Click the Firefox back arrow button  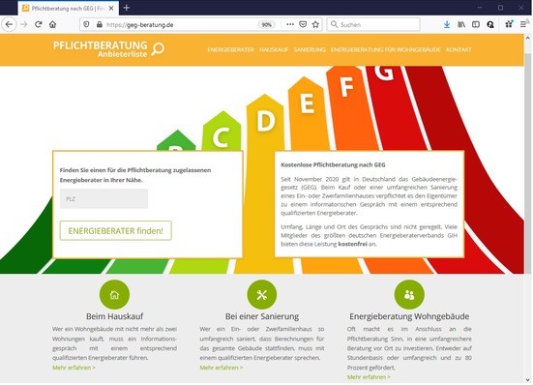point(9,24)
